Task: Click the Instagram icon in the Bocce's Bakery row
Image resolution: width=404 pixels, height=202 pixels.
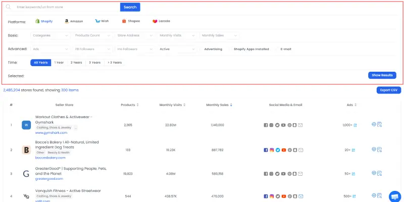Action: coord(272,150)
